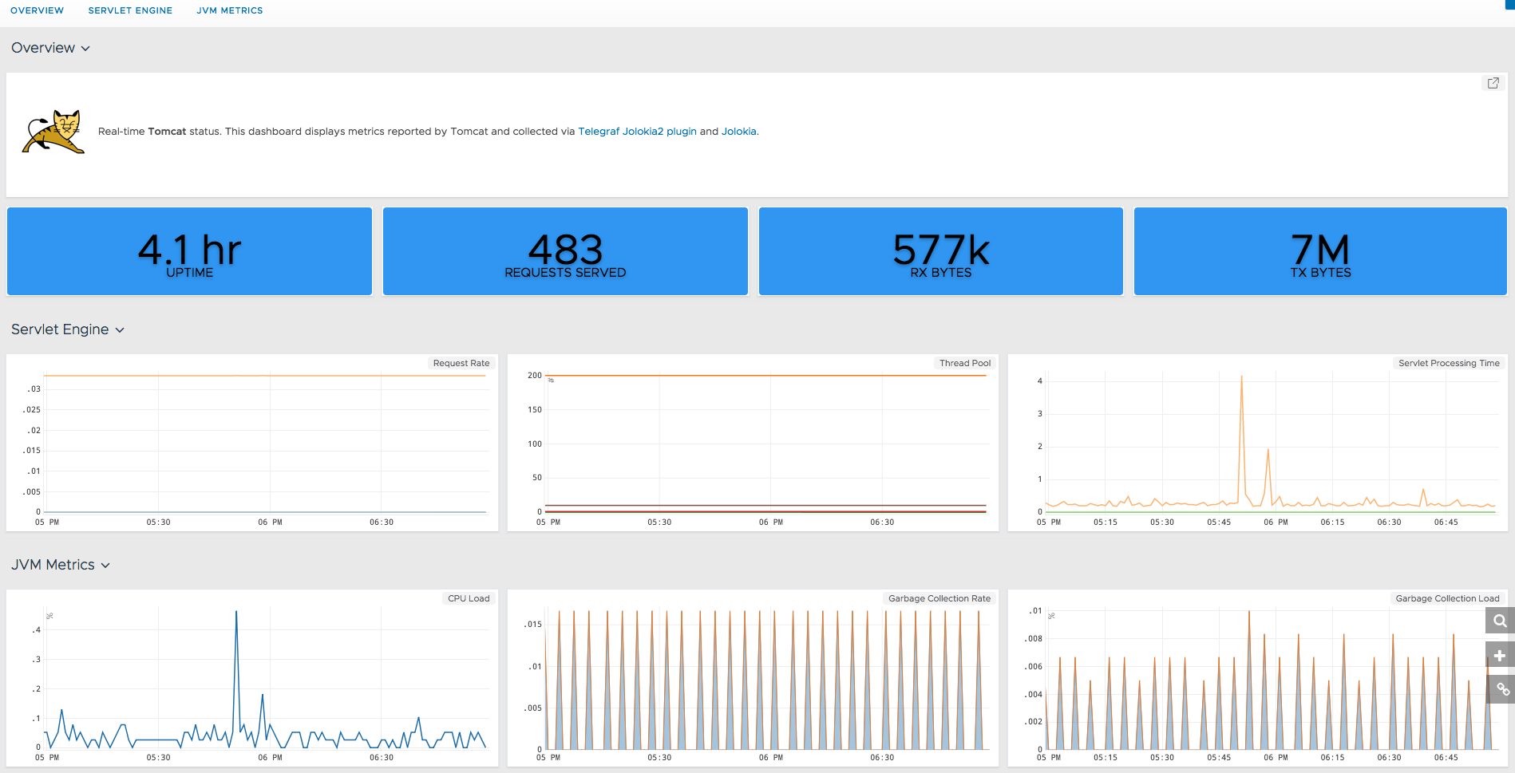This screenshot has width=1515, height=773.
Task: Click the 7M TX BYTES tile
Action: pos(1320,251)
